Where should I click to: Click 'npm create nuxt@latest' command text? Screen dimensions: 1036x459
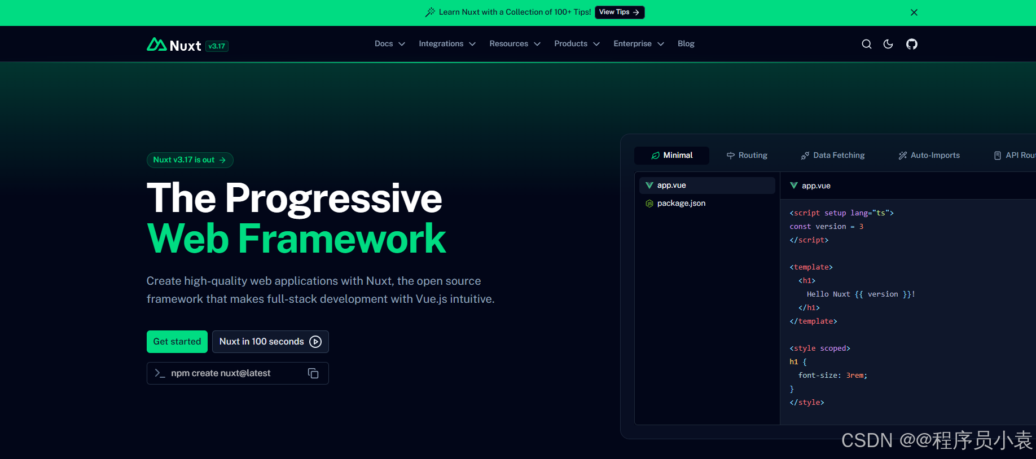point(221,373)
